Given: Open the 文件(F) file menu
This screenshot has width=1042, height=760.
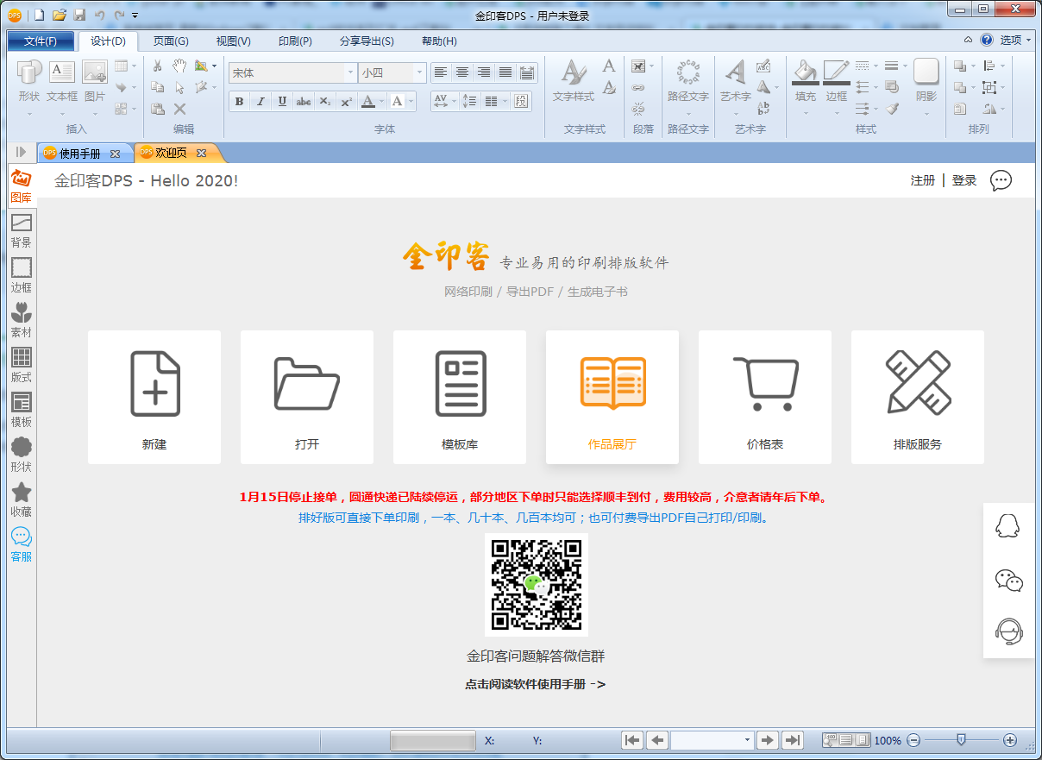Looking at the screenshot, I should [x=41, y=41].
